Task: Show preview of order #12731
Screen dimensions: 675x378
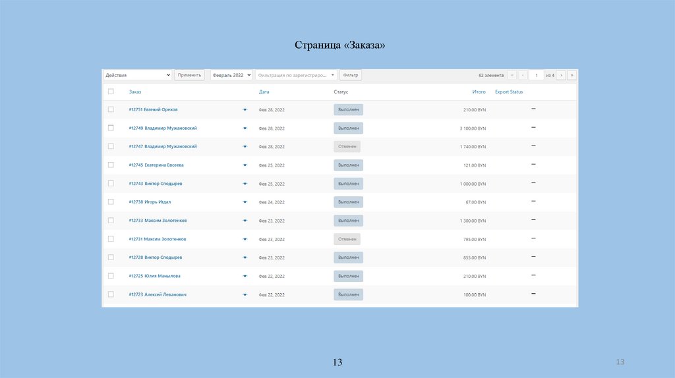Action: tap(245, 239)
